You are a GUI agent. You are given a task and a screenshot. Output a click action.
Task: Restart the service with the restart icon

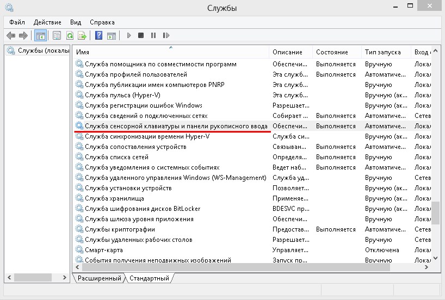166,35
